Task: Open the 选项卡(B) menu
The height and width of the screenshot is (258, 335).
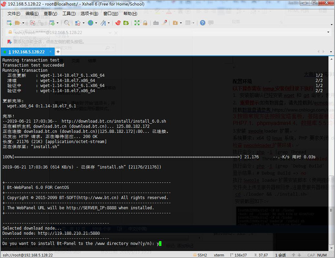Action: (89, 14)
